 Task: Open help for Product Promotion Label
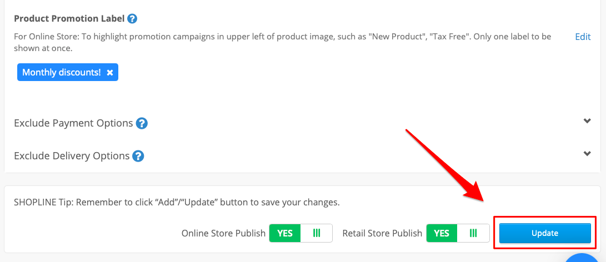(132, 18)
